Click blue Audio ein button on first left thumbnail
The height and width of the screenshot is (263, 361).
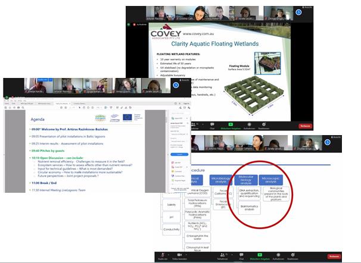click(x=42, y=80)
